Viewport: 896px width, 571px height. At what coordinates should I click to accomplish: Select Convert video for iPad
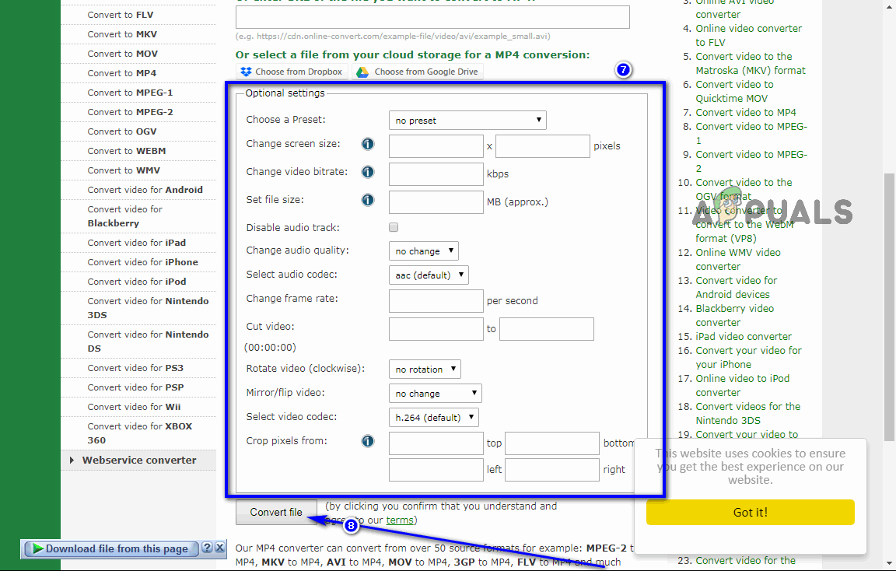click(137, 243)
